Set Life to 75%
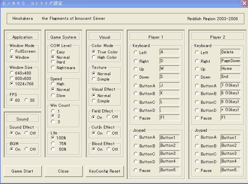 53,143
